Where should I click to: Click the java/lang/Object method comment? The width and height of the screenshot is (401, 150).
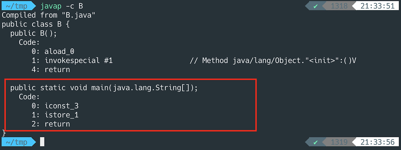pyautogui.click(x=273, y=61)
